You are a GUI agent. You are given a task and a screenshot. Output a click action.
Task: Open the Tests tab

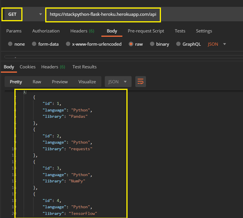click(x=180, y=31)
